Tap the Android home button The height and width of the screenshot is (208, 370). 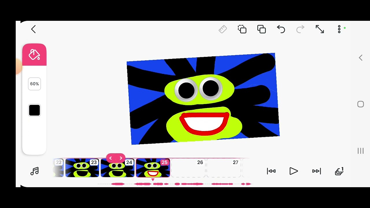(360, 104)
